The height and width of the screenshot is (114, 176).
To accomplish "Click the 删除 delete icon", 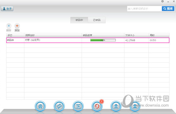I will (x=9, y=26).
